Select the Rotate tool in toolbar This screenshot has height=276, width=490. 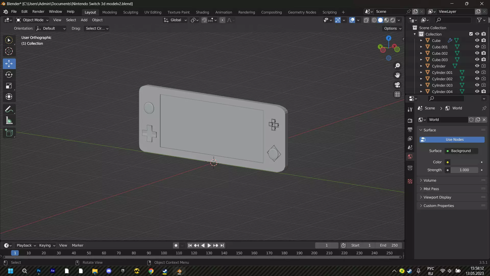(x=9, y=75)
